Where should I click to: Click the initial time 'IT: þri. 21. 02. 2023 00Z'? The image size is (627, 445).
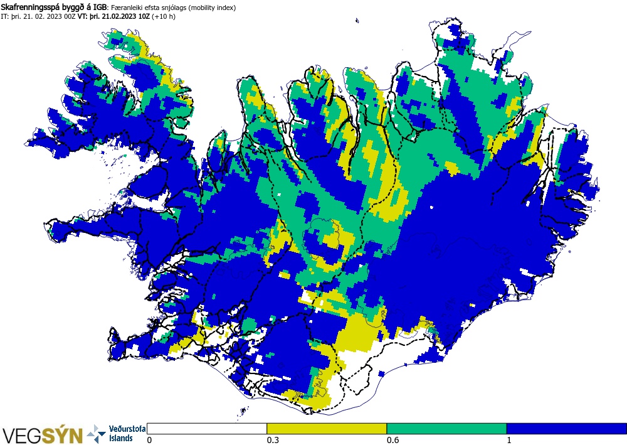[x=37, y=16]
